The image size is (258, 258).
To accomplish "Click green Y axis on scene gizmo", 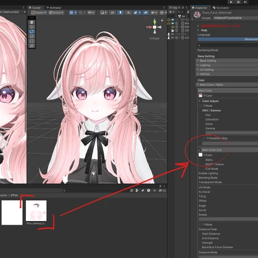I will click(155, 22).
